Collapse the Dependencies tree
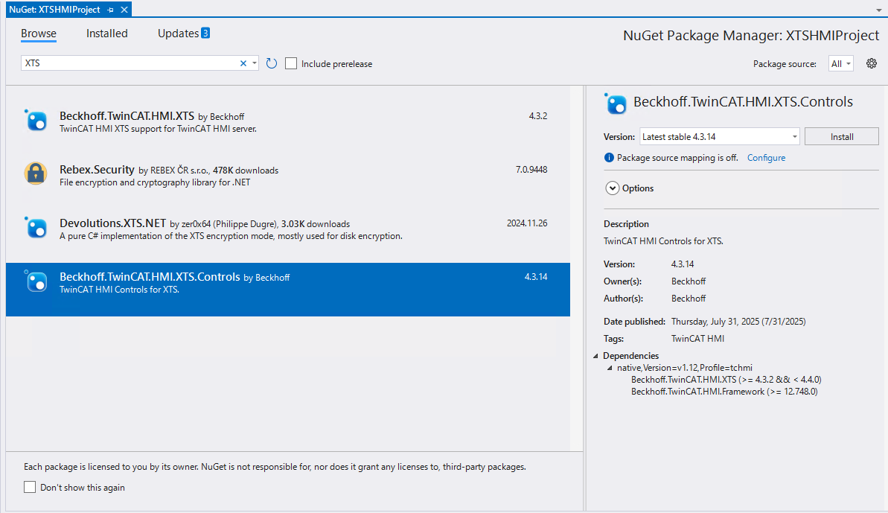The height and width of the screenshot is (513, 888). (595, 356)
